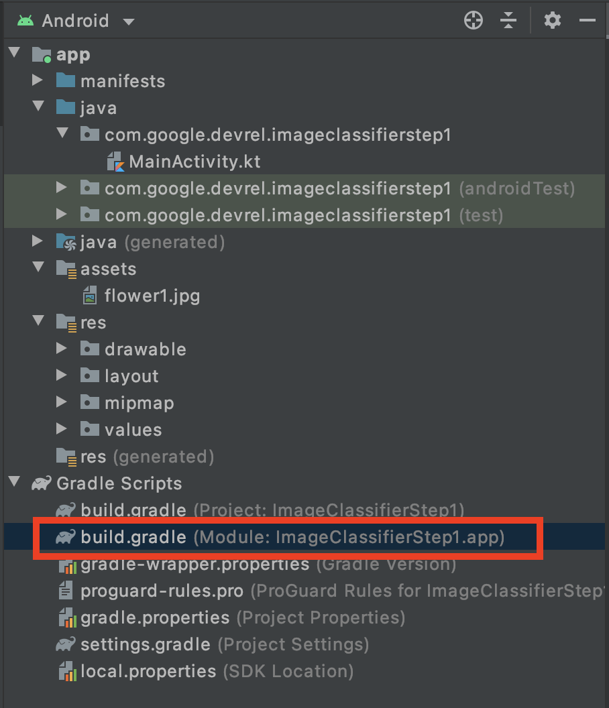Hide the Project tool window
The image size is (609, 708).
click(x=587, y=20)
